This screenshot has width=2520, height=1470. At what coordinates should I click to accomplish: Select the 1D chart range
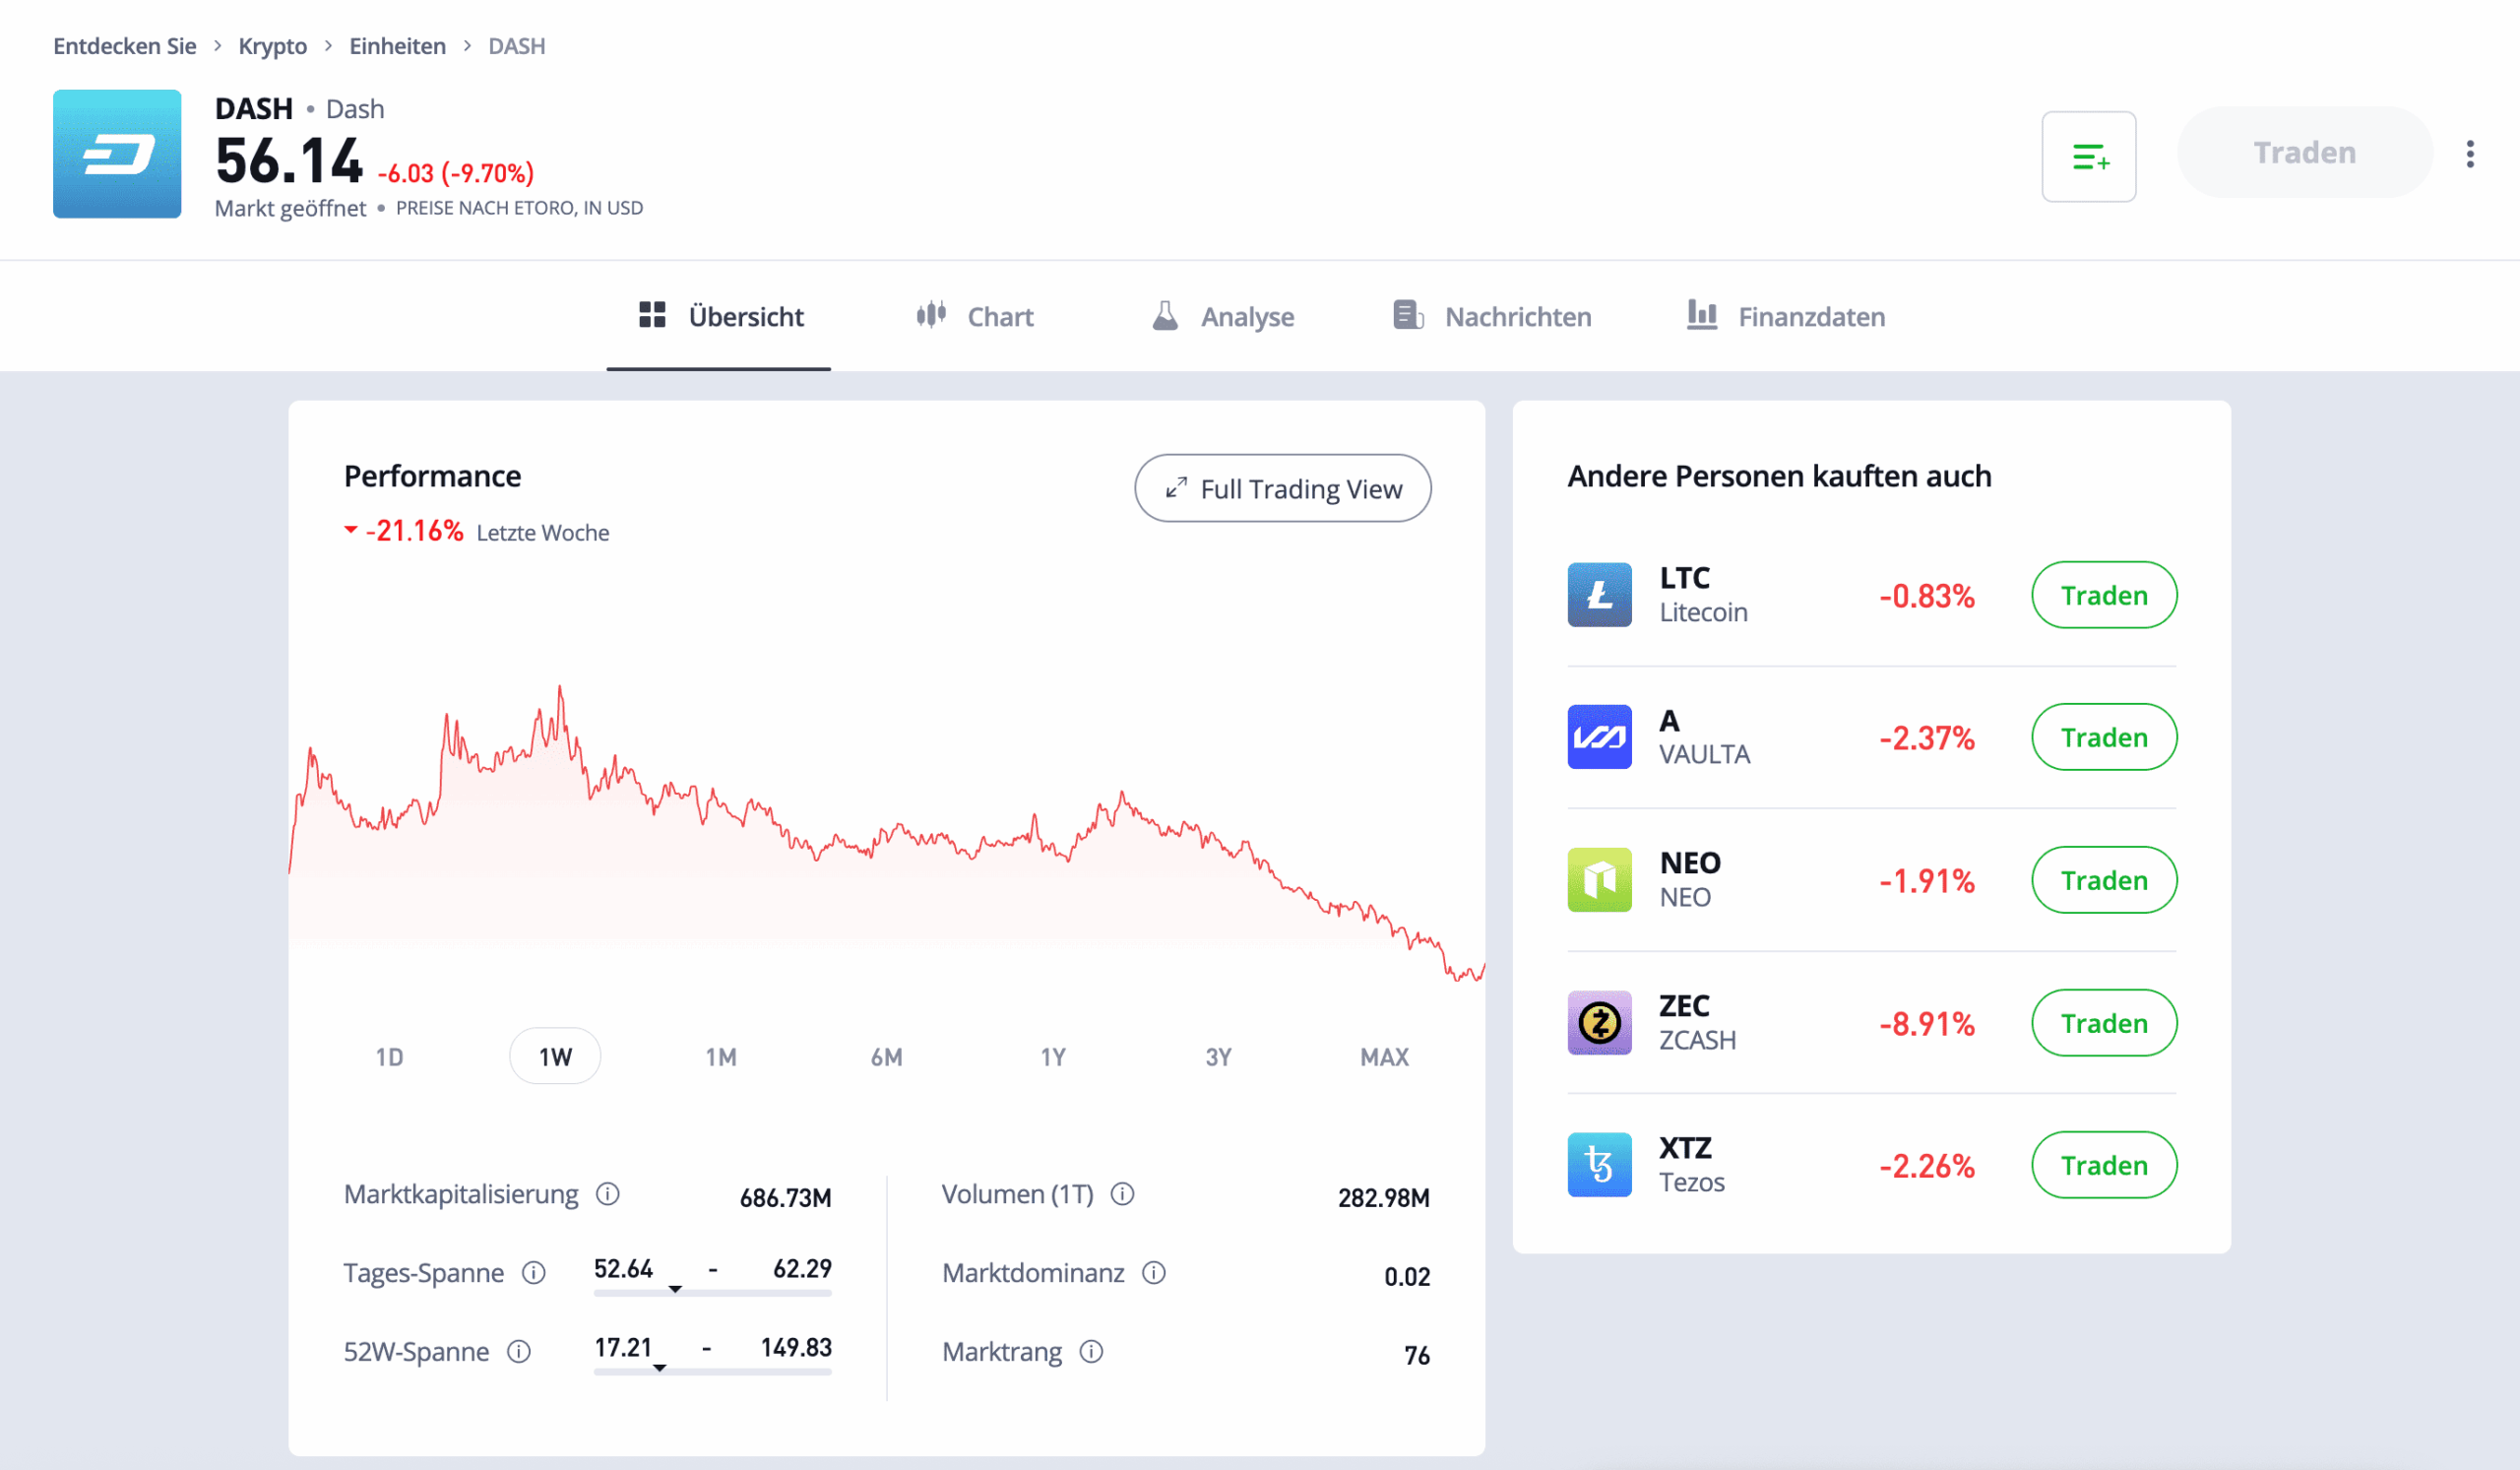[389, 1057]
